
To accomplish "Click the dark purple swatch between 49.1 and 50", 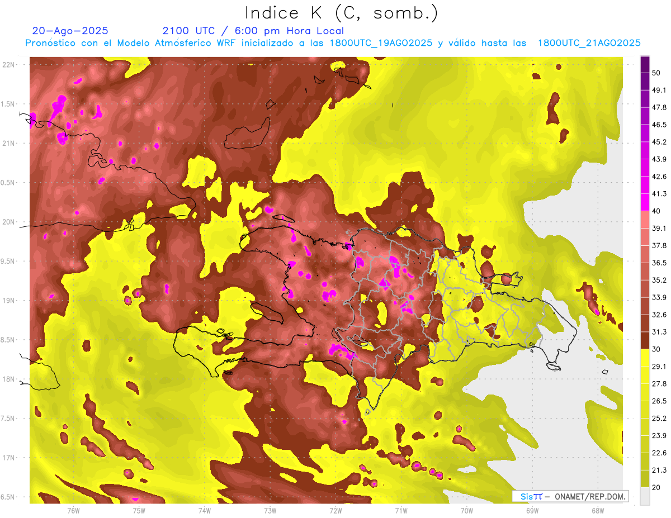I will (645, 82).
